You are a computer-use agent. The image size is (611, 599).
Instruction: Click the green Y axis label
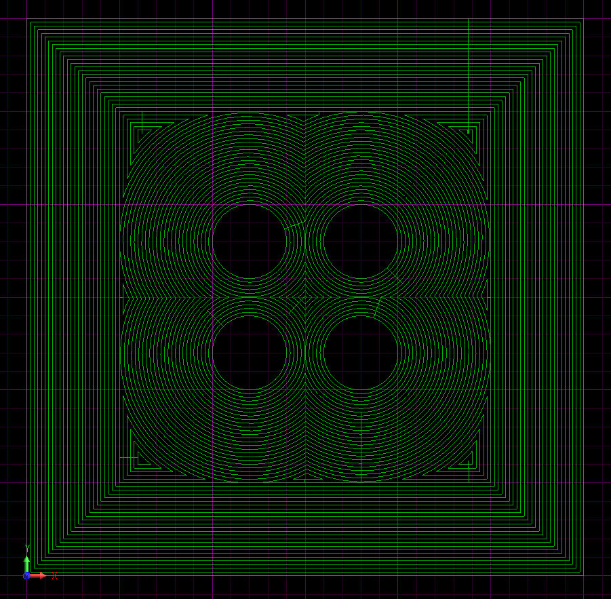(27, 548)
